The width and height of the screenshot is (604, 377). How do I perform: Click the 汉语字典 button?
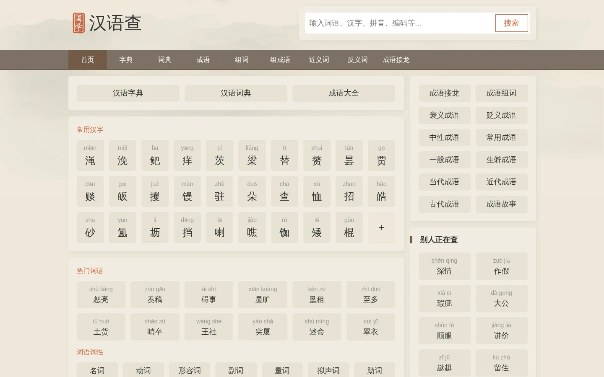pos(128,93)
